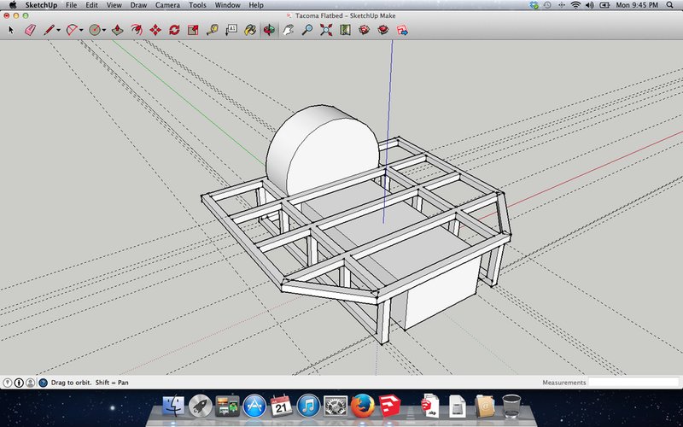The height and width of the screenshot is (427, 683).
Task: Open the Help menu
Action: coord(256,5)
